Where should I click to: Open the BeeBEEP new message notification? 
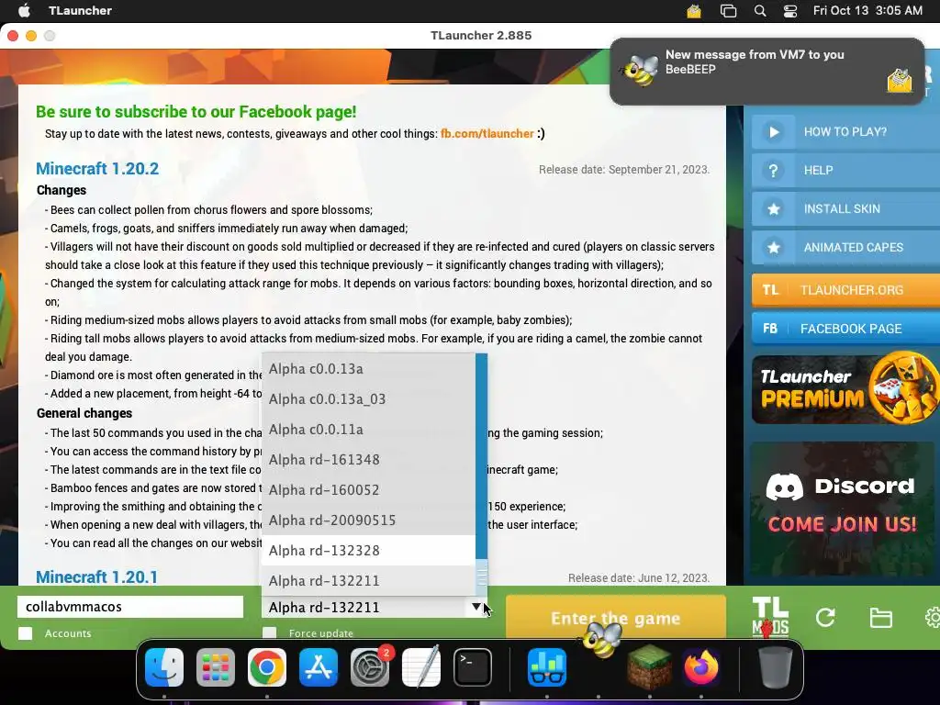tap(767, 72)
